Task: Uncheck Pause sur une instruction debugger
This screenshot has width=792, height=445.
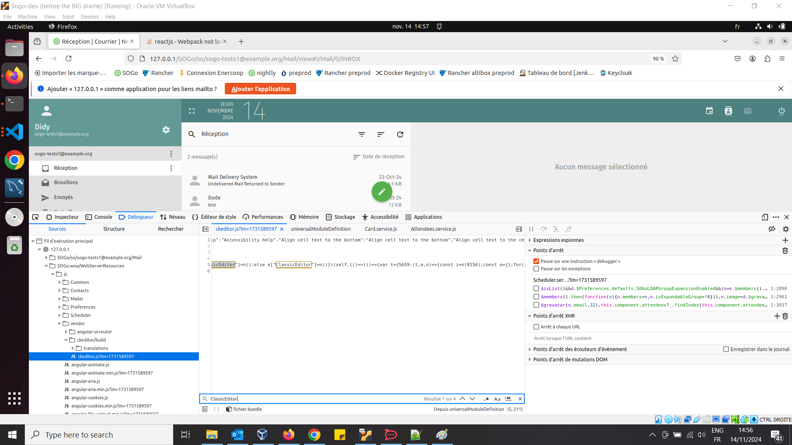Action: 536,261
